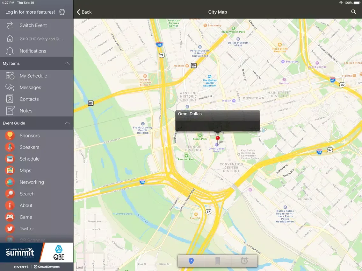The width and height of the screenshot is (362, 271).
Task: Collapse the Event Guide section
Action: tap(67, 123)
